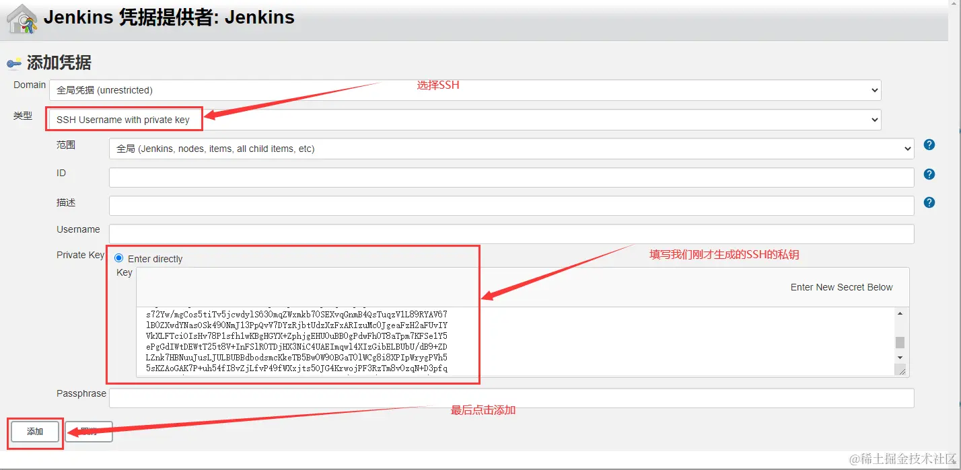Click the Jenkins 凭据提供者 title text

169,17
